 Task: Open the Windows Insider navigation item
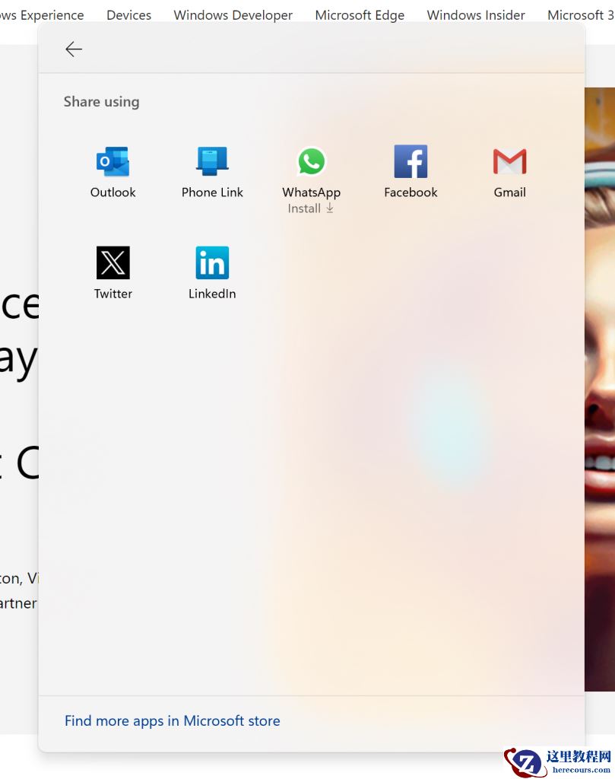click(475, 14)
